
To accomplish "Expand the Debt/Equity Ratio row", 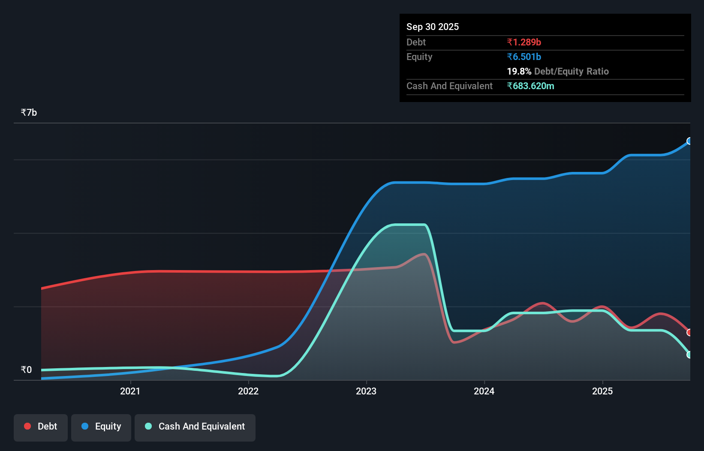I will [x=558, y=71].
